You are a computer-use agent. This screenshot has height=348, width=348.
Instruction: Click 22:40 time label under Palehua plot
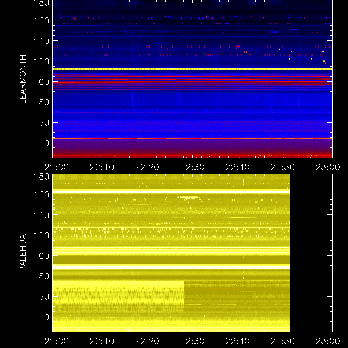238,341
